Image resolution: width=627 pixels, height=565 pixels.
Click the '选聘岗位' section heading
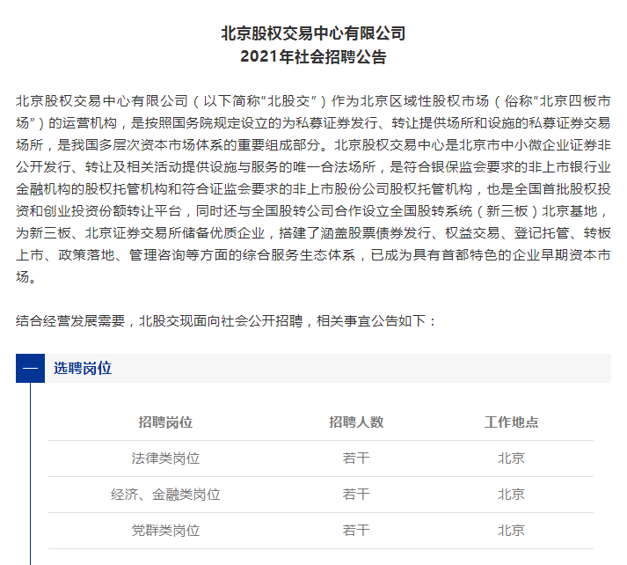pyautogui.click(x=83, y=368)
